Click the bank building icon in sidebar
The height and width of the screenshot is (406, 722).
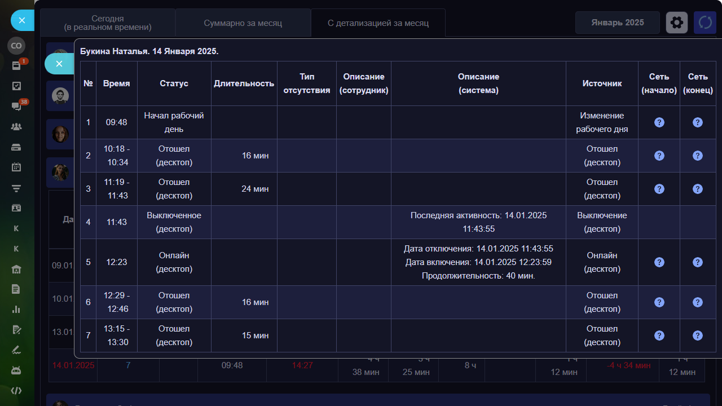(16, 269)
